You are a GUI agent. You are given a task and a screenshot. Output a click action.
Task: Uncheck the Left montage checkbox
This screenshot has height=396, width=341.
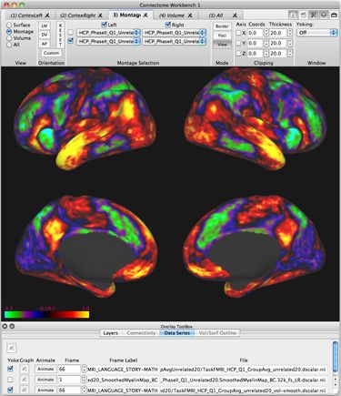click(x=104, y=25)
